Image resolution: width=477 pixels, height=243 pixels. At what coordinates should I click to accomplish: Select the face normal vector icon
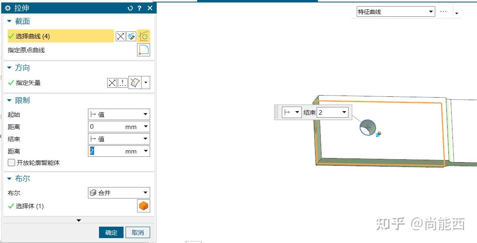pos(135,82)
